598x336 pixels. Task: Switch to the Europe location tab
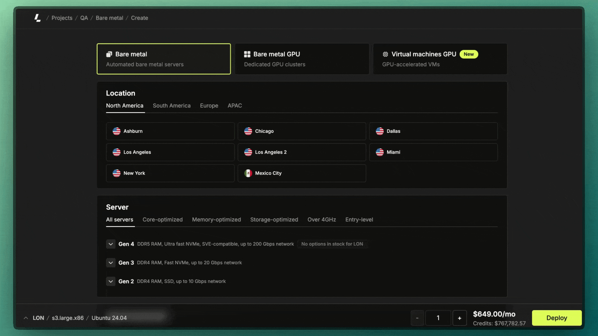209,105
